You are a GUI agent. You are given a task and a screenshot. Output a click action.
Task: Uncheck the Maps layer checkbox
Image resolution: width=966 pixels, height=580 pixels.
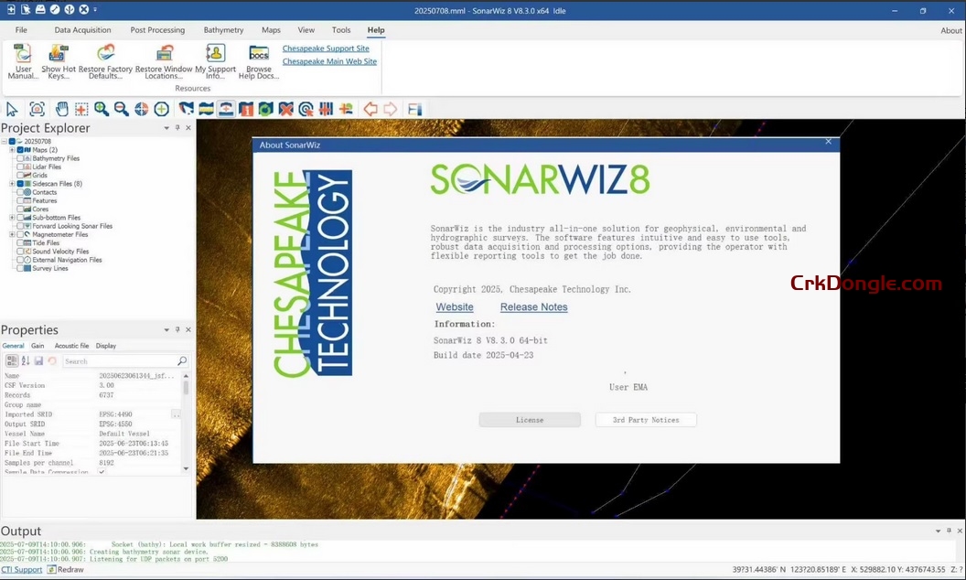tap(19, 150)
